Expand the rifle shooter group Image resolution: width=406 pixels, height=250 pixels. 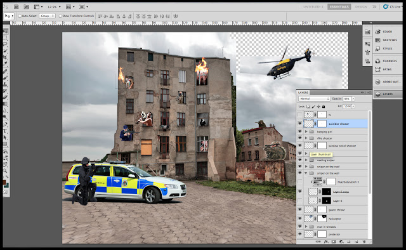306,138
